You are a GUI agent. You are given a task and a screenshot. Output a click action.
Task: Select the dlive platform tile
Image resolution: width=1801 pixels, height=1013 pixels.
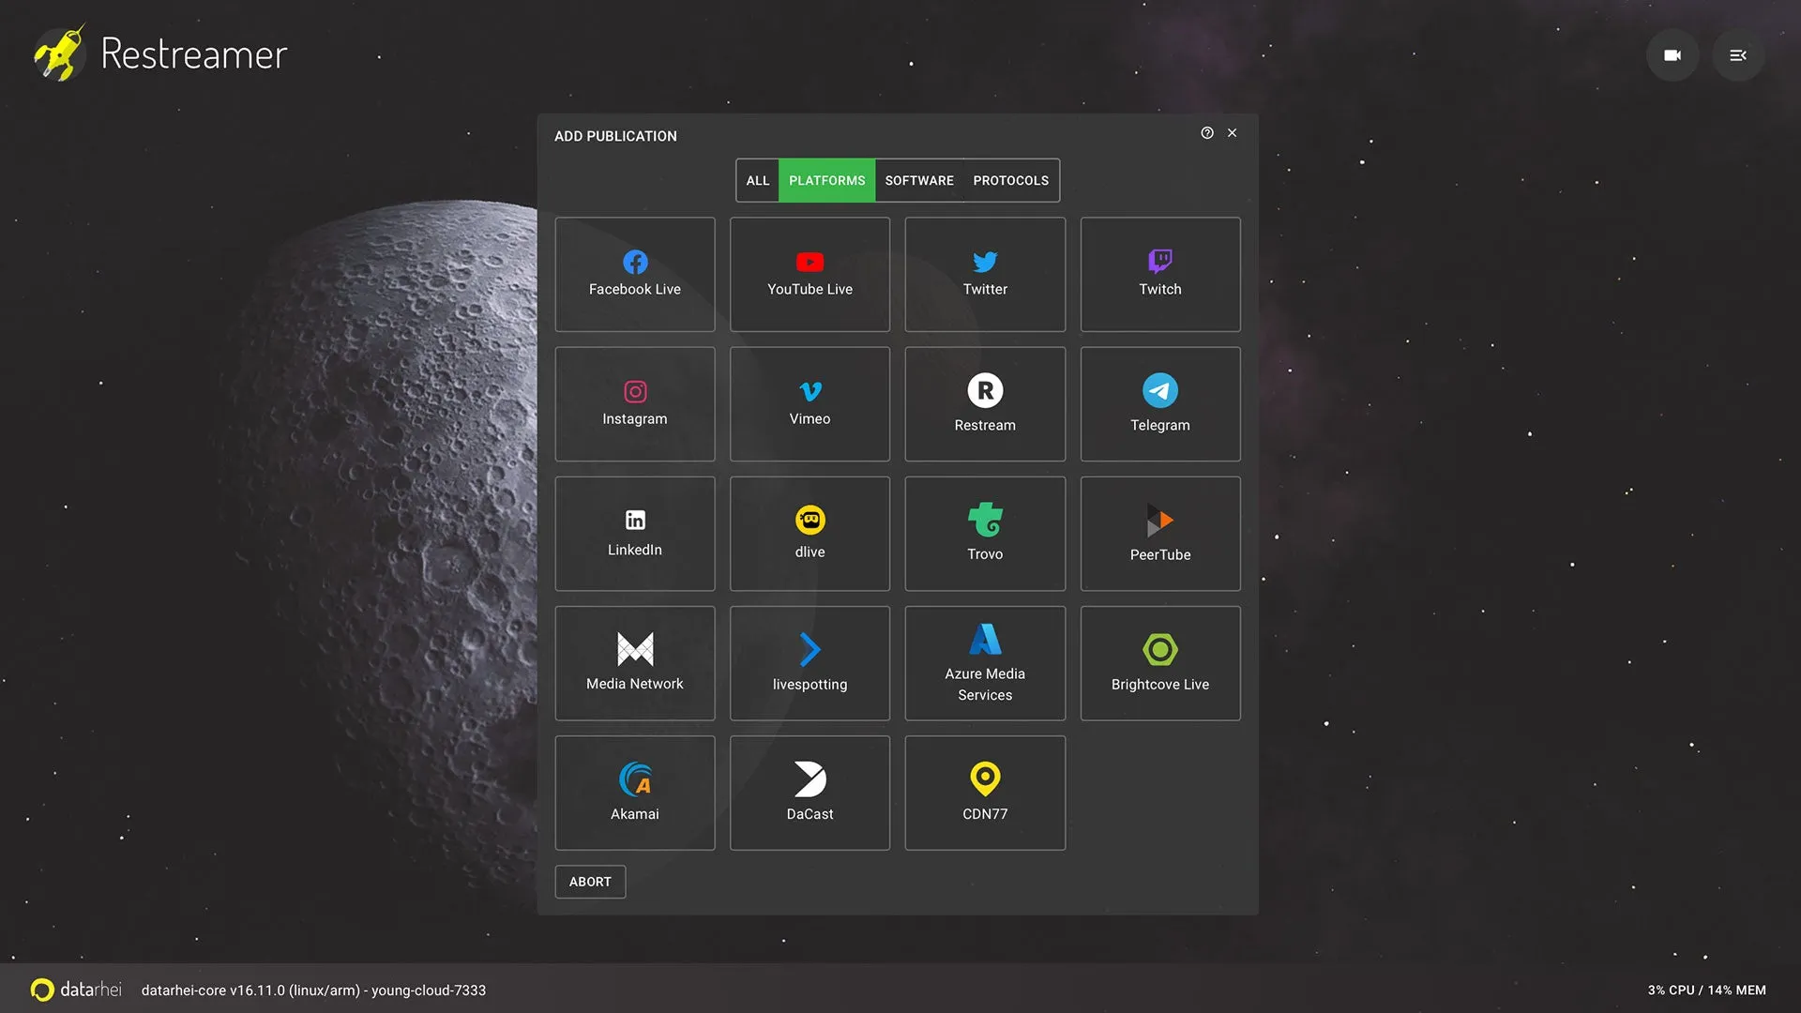pyautogui.click(x=810, y=533)
